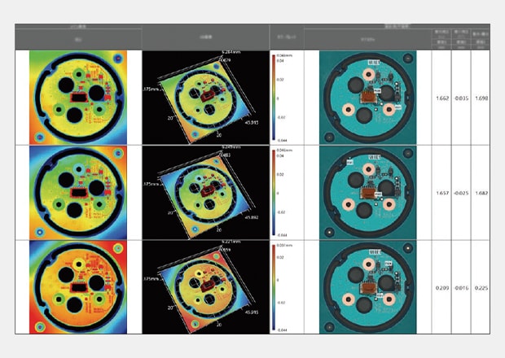Click the cell with value -0.035

(x=461, y=98)
